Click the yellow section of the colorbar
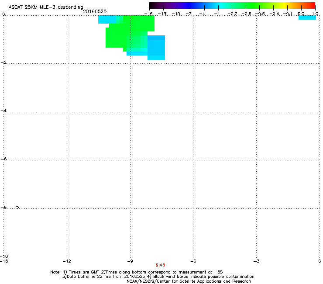Image resolution: width=323 pixels, height=284 pixels. (x=284, y=6)
